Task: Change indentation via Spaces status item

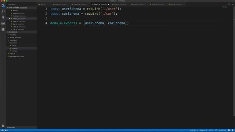Action: point(203,130)
